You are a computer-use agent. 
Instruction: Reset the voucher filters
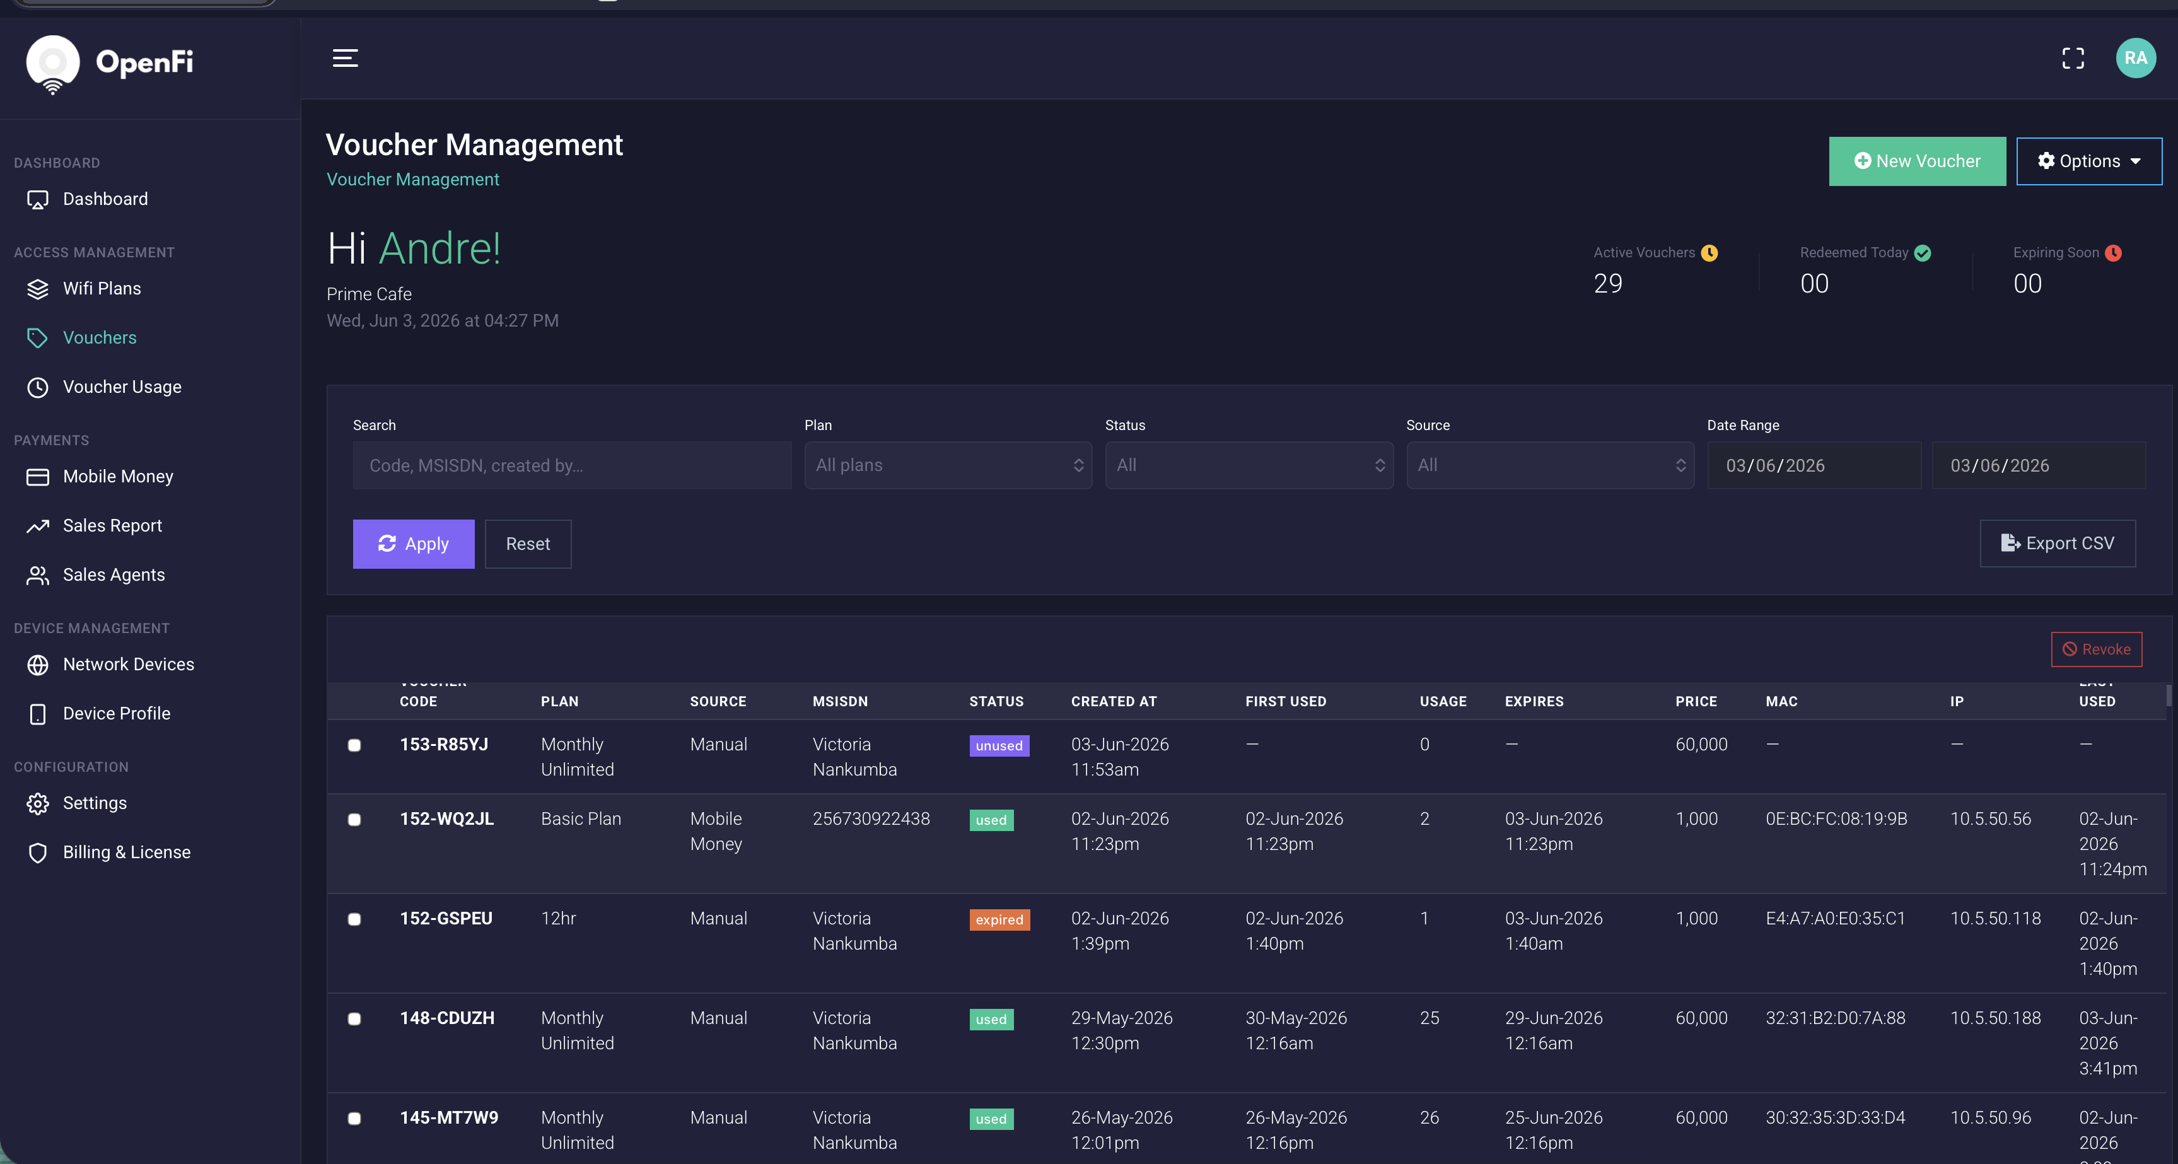(528, 544)
